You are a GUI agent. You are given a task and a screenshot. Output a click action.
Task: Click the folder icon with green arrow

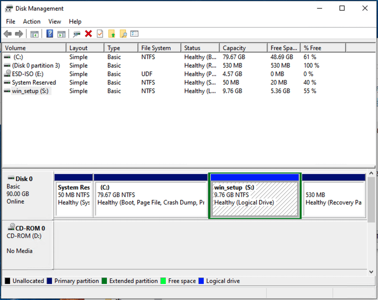[111, 34]
